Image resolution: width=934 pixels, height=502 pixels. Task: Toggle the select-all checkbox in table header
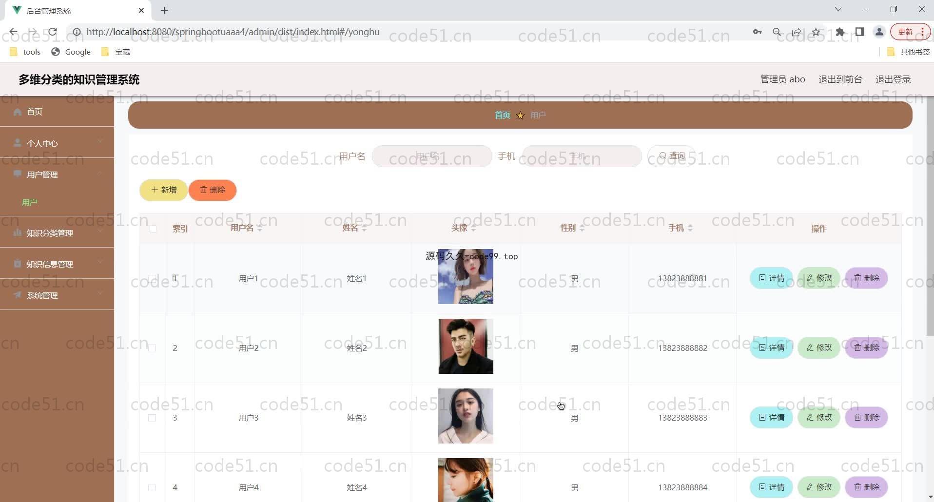pos(153,229)
